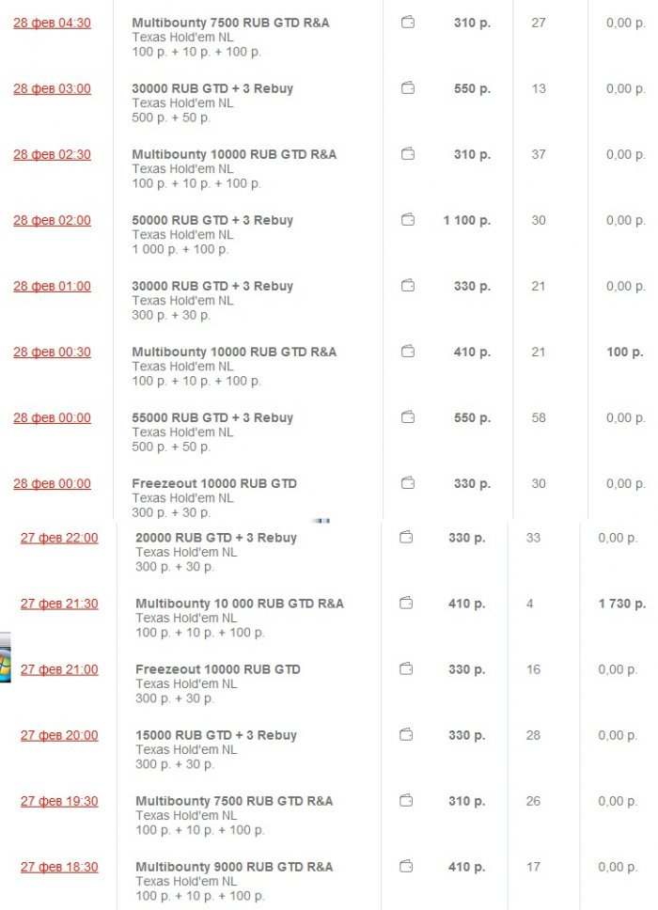658x910 pixels.
Task: Open the 28 фев 02:00 date link
Action: [x=52, y=220]
